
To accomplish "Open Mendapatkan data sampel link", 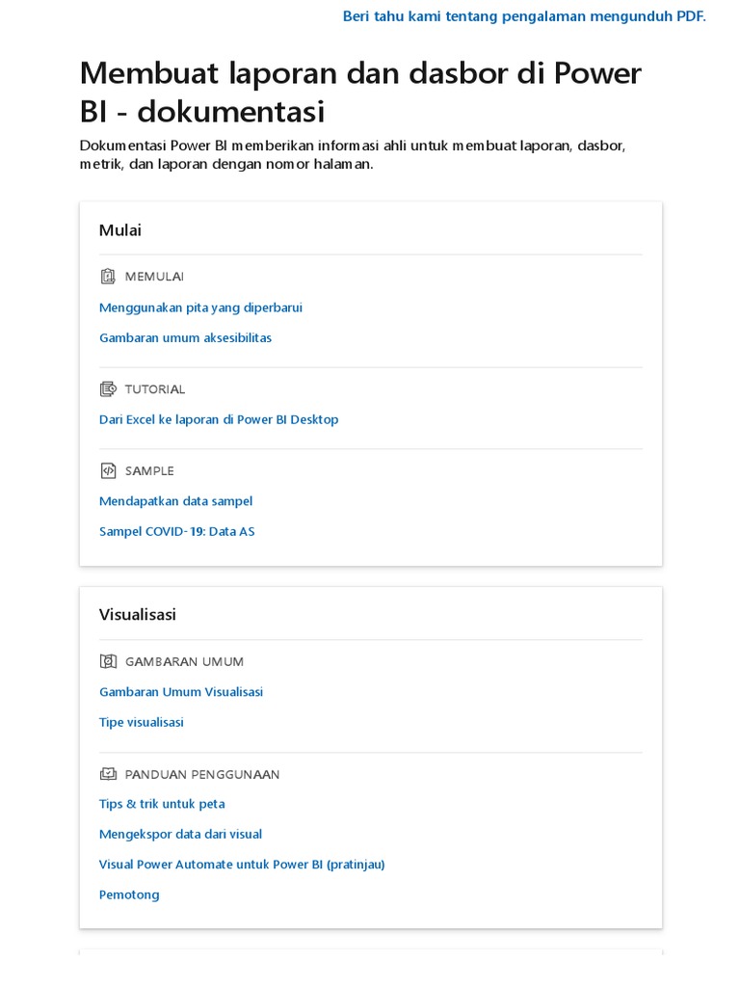I will (x=175, y=501).
